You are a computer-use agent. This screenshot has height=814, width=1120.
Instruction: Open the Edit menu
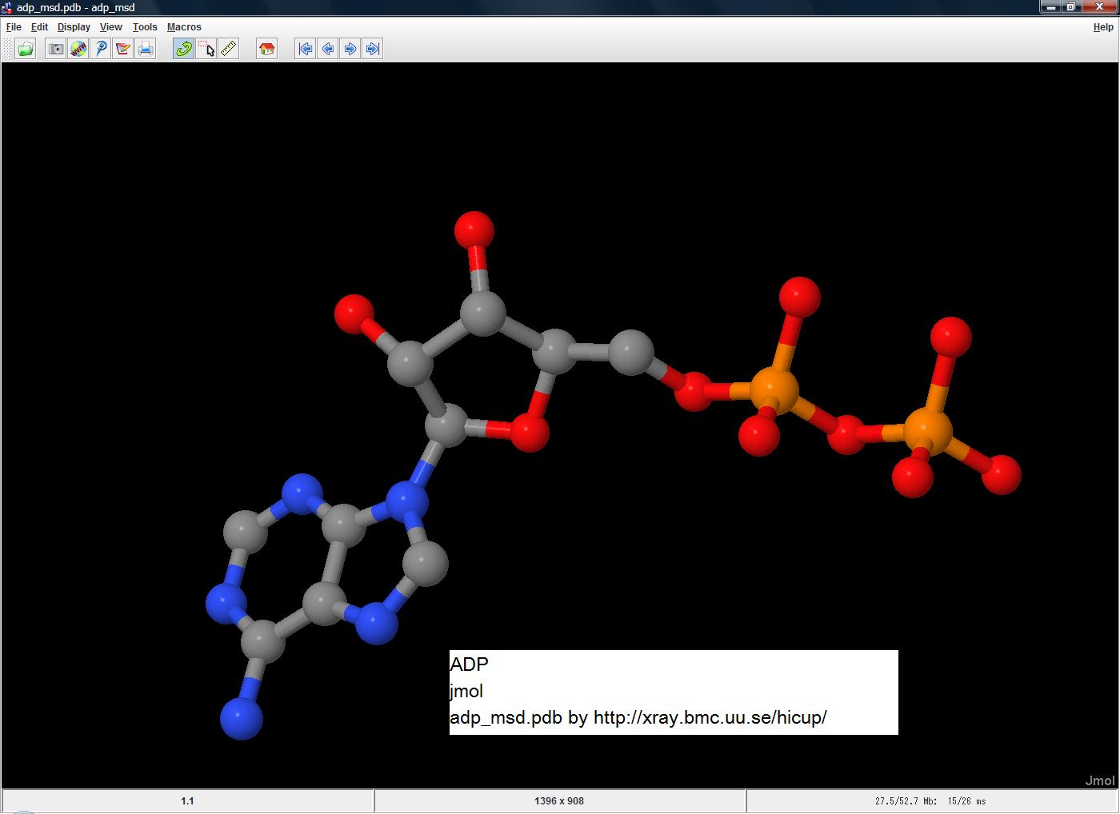[x=39, y=27]
